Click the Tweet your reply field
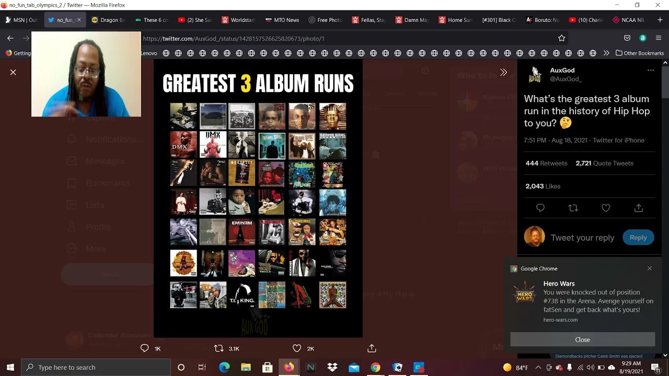Screen dimensions: 669x376 pyautogui.click(x=582, y=238)
